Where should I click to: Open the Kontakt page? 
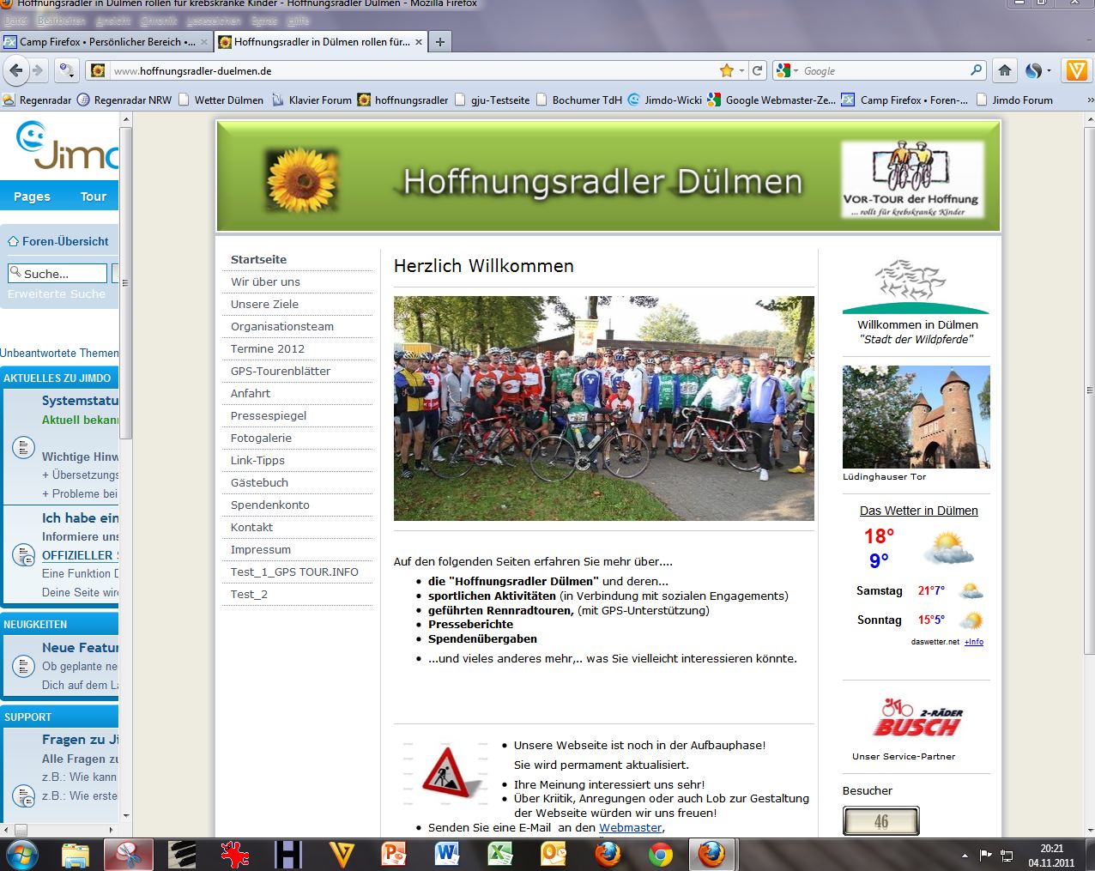click(x=251, y=527)
